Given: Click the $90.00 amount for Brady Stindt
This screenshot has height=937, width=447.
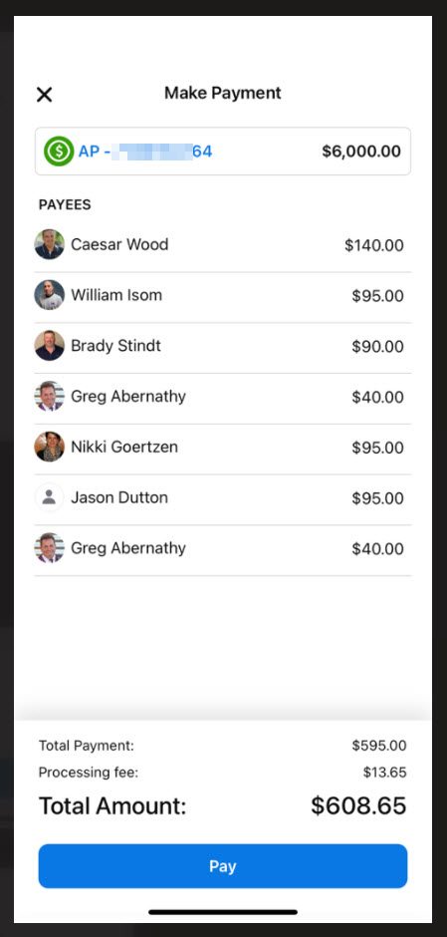Looking at the screenshot, I should pos(377,347).
